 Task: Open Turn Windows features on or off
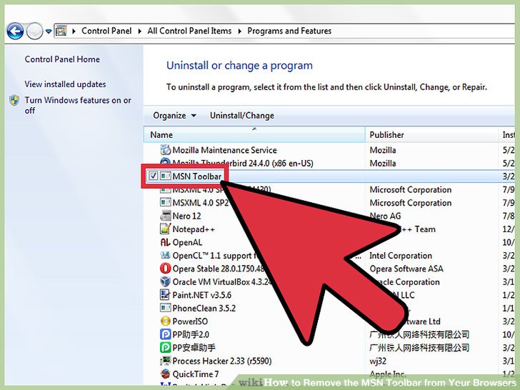78,105
